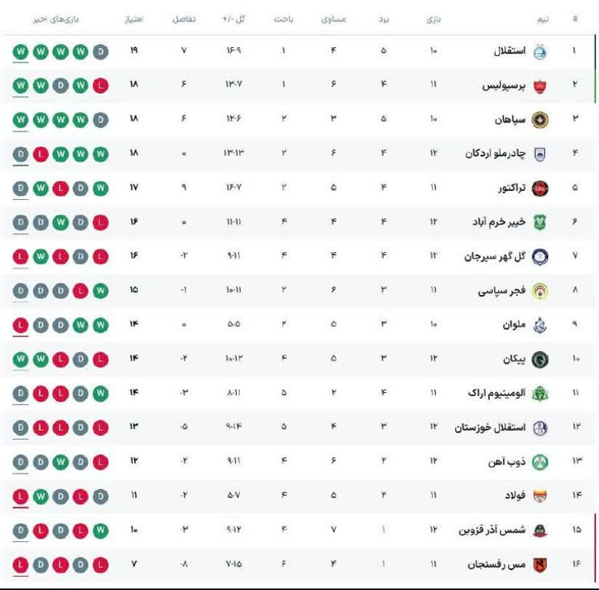Open the Malavan team crest
This screenshot has width=599, height=590.
540,326
